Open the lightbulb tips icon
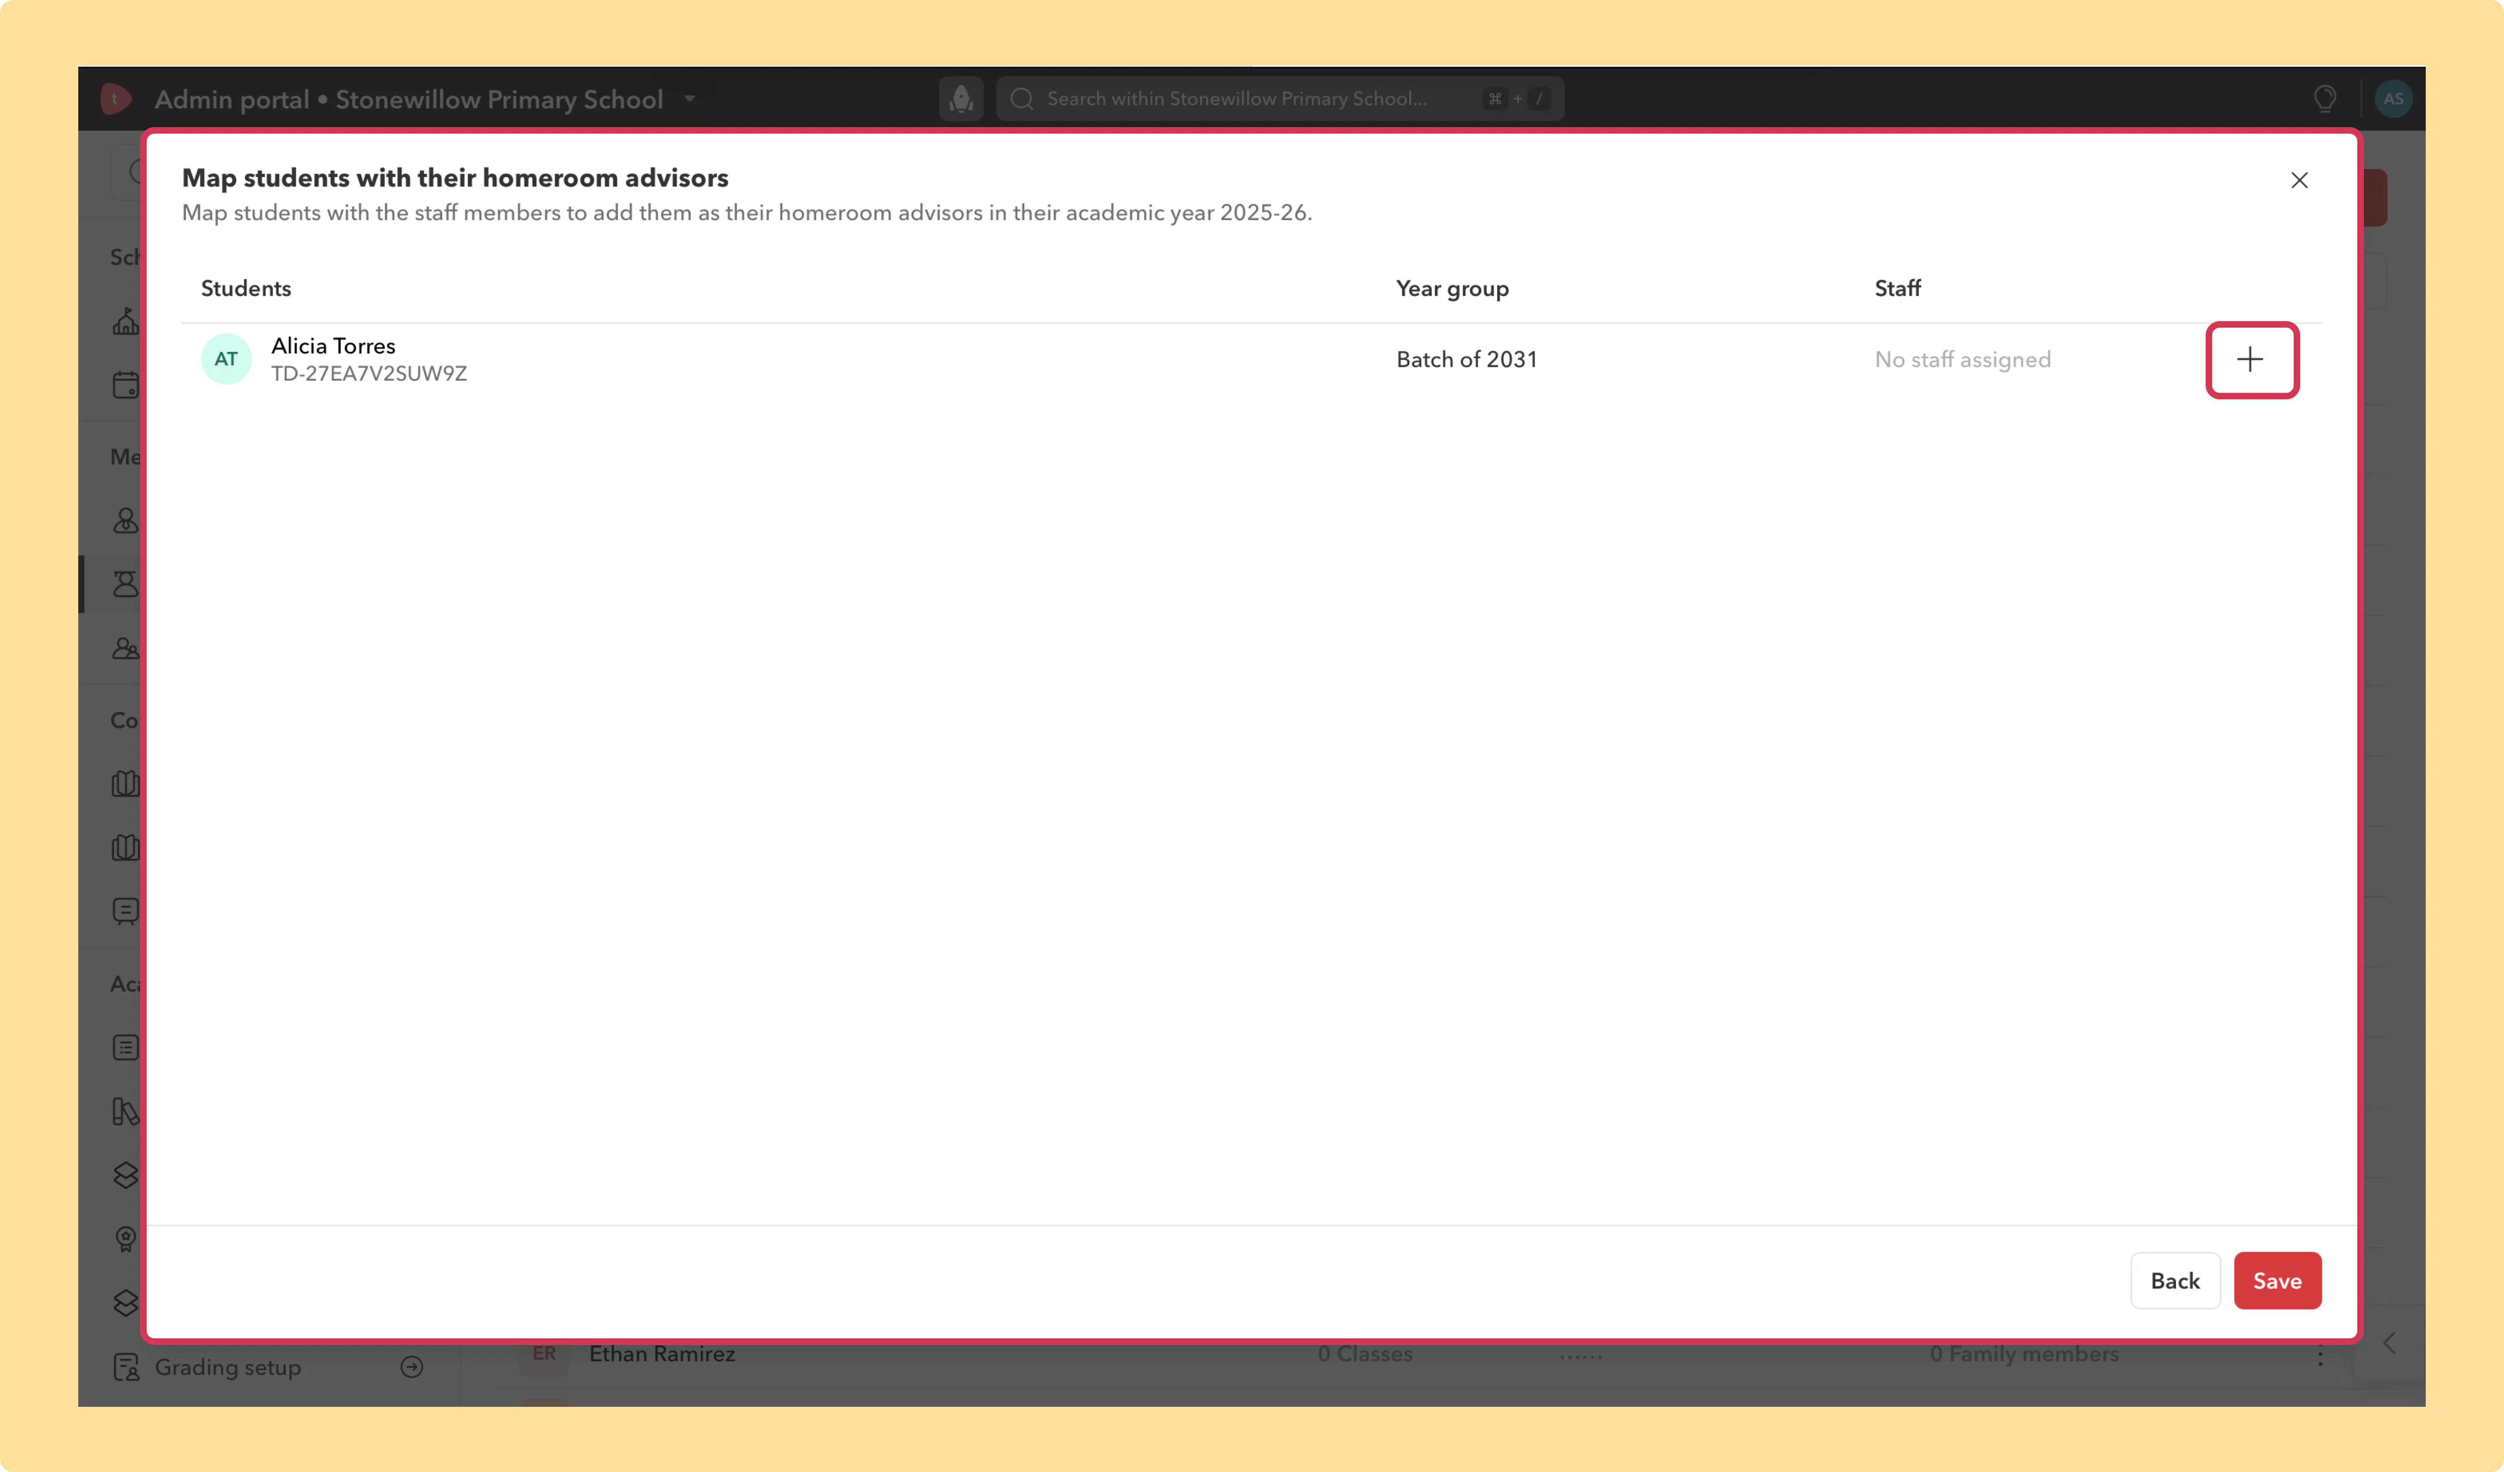 tap(2324, 98)
